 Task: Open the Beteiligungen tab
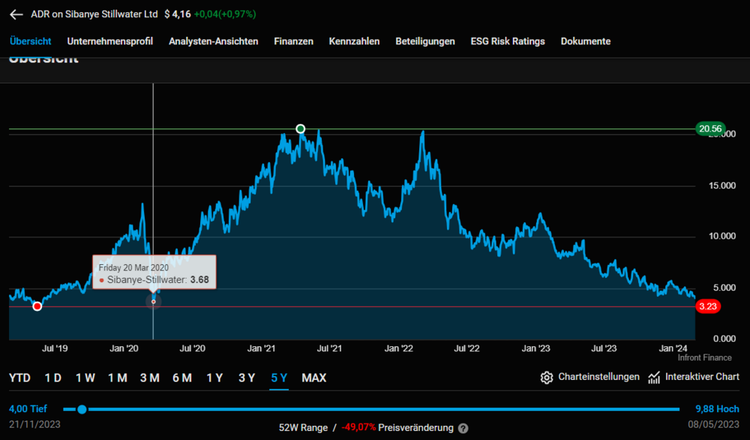(425, 41)
